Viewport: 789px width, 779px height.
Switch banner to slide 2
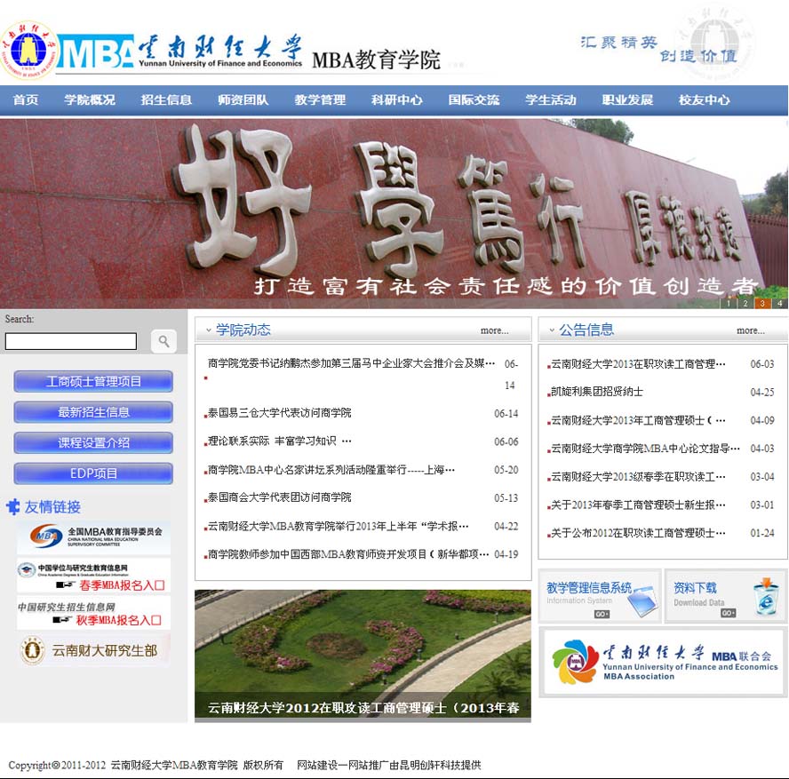click(x=745, y=303)
